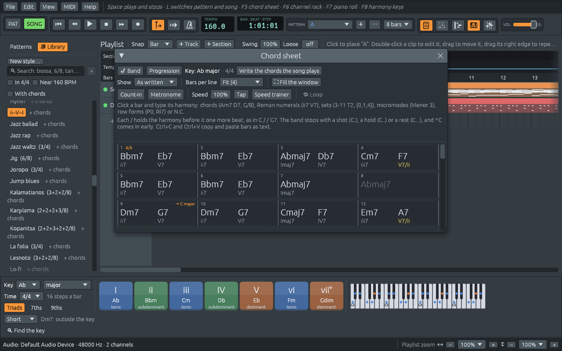Click Fill the window button
Screen dimensions: 562x351
click(296, 82)
